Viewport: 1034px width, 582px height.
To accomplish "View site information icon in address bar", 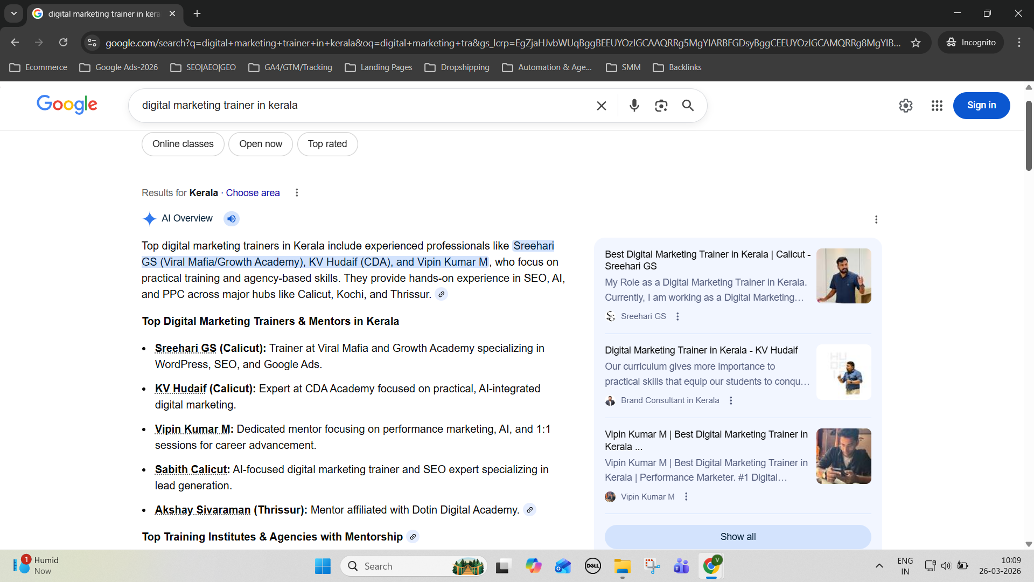I will (92, 43).
